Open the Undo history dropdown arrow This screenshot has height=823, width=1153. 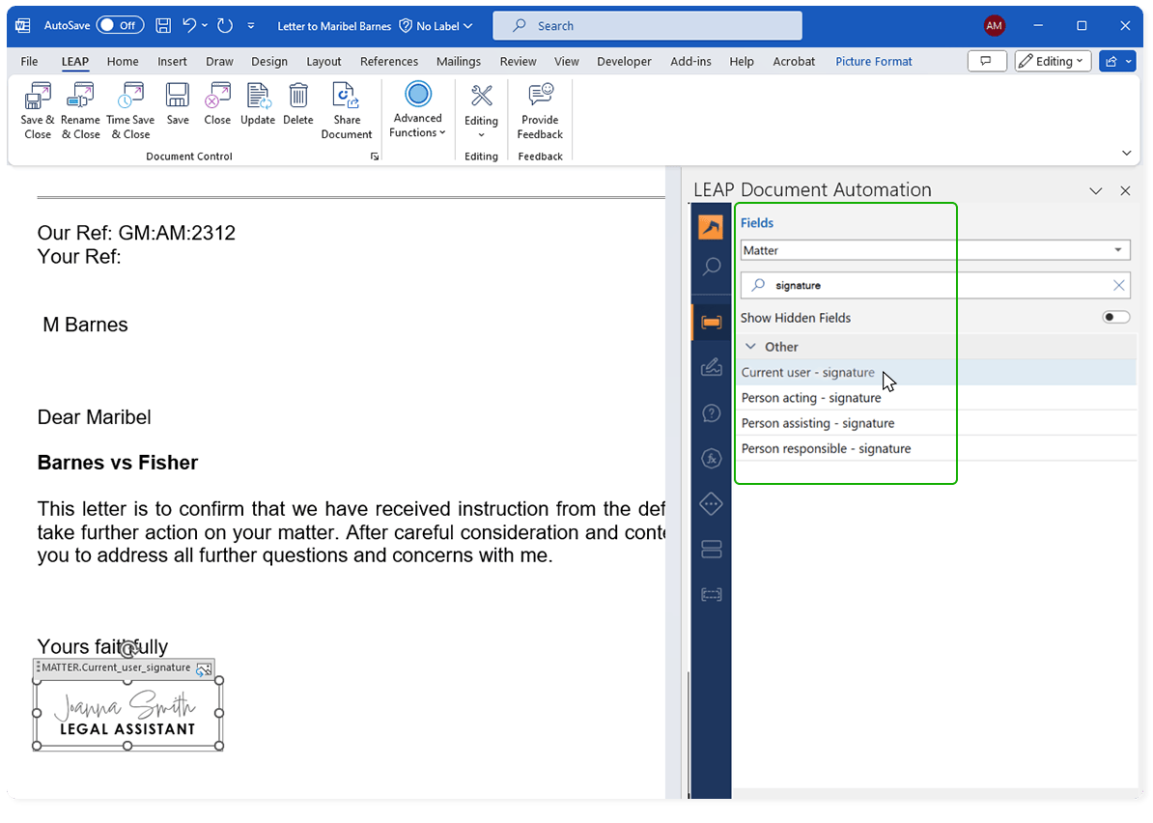pos(205,26)
